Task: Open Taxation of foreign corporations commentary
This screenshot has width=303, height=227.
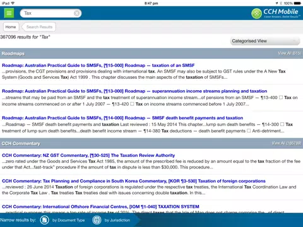Action: coord(134,181)
